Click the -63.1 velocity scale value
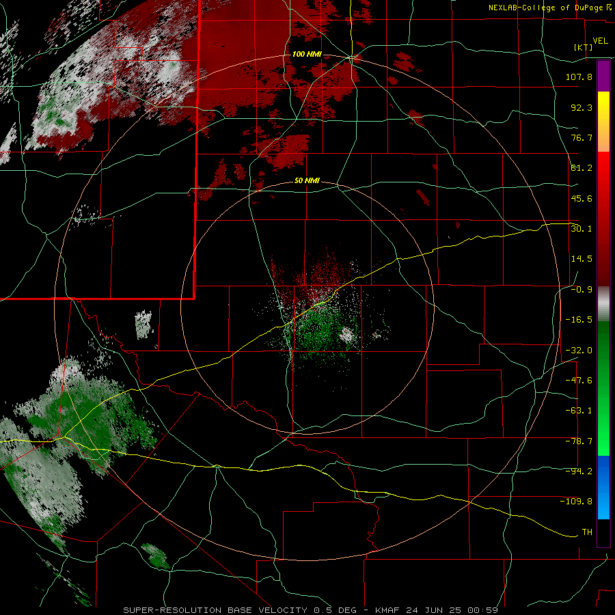This screenshot has width=615, height=615. 579,411
